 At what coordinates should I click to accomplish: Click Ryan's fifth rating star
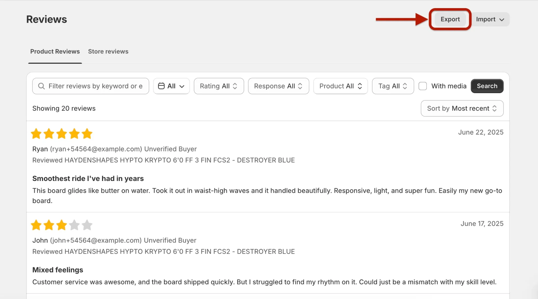pos(87,134)
